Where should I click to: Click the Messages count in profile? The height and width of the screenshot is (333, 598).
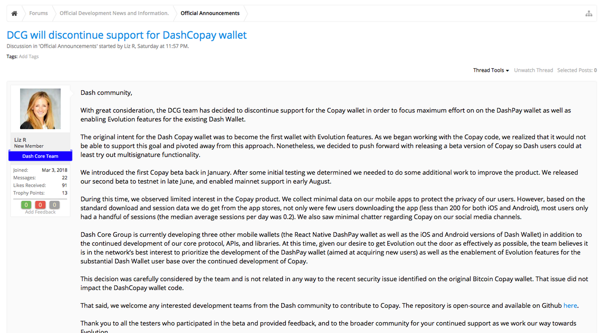(64, 178)
